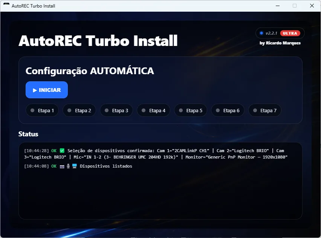321x238 pixels.
Task: Click the green checkmark icon in status log
Action: [62, 151]
